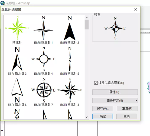Cancel with the 取消 button

tap(127, 117)
